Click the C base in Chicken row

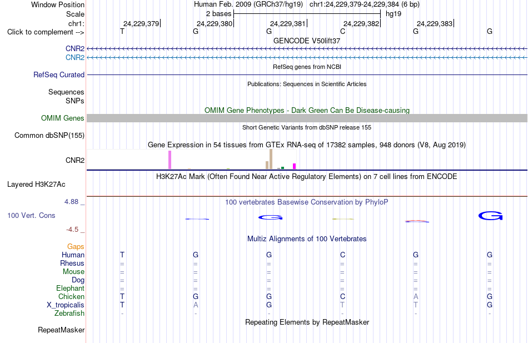tap(342, 296)
